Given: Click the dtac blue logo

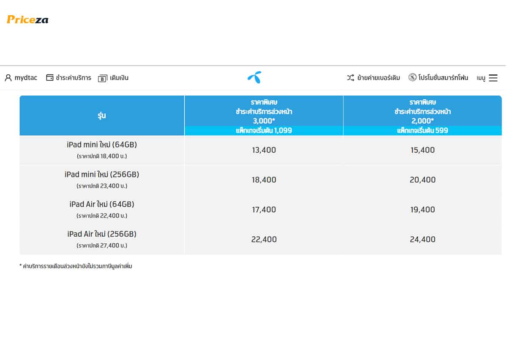Looking at the screenshot, I should coord(254,77).
